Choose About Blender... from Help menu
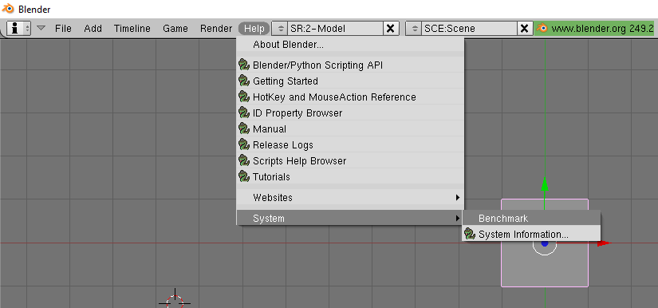This screenshot has width=658, height=308. [350, 45]
